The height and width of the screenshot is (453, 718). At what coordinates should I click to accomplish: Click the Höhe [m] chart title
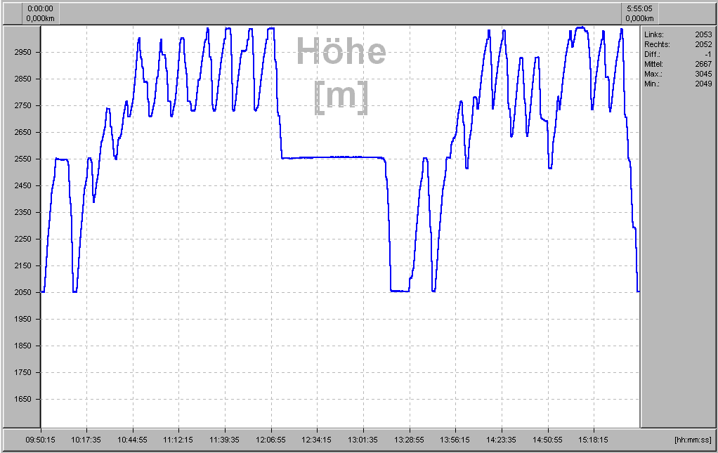pos(341,72)
